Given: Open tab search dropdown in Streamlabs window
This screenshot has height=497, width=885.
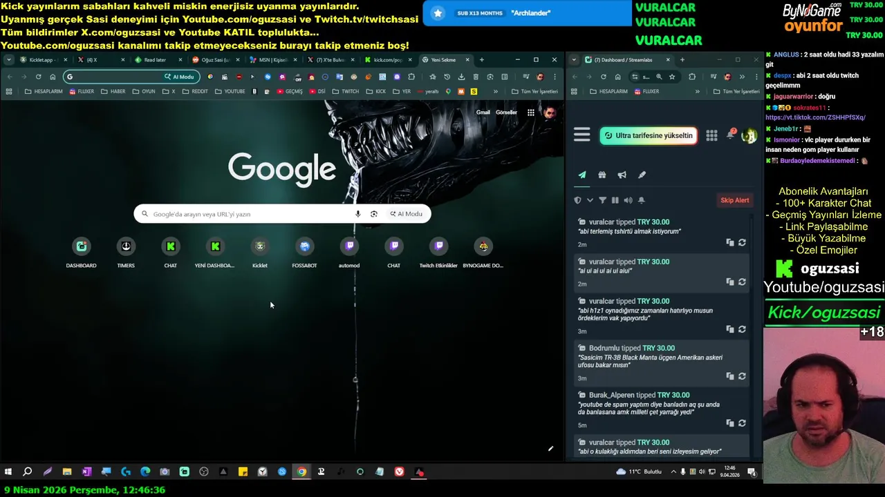Looking at the screenshot, I should point(574,60).
